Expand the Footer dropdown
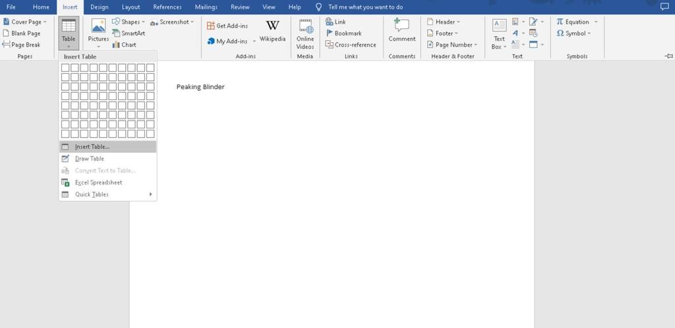Screen dimensions: 675x328 coord(456,34)
